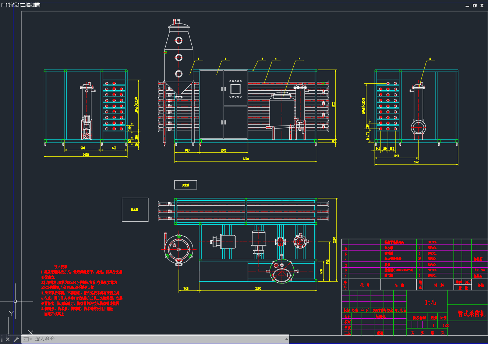Expand command history with the up arrow

tap(286, 339)
